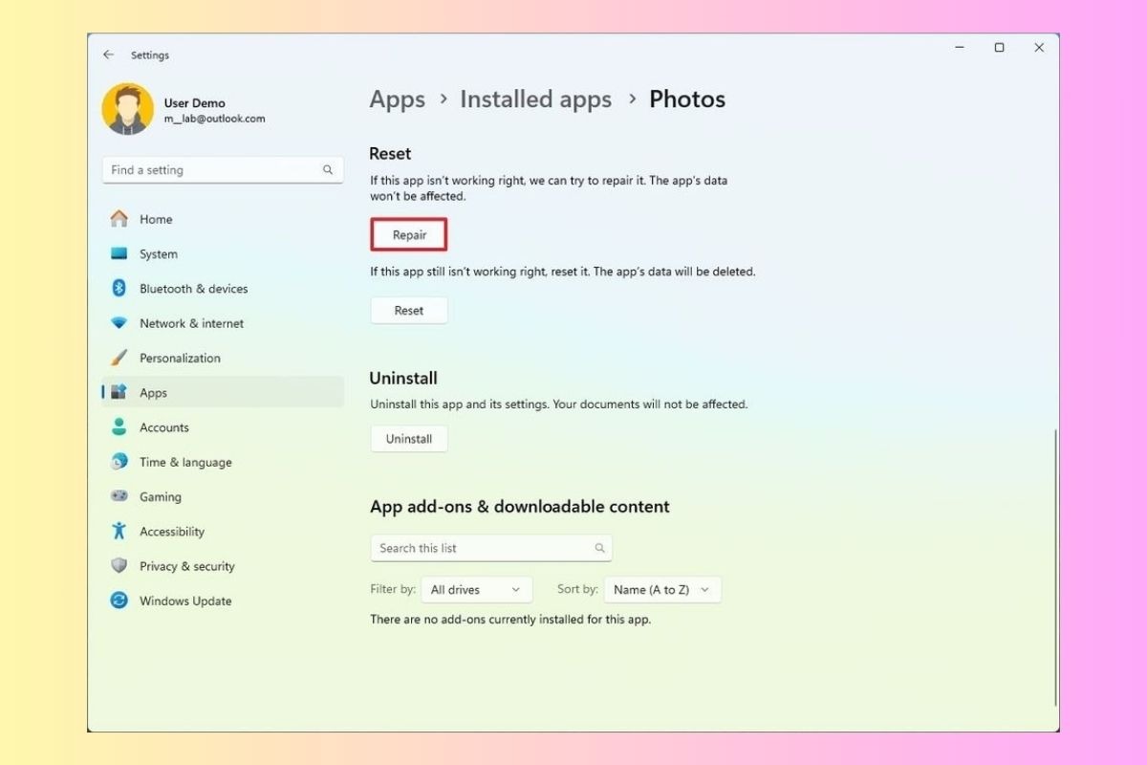Click the Gaming controller icon
This screenshot has width=1147, height=765.
(x=119, y=496)
